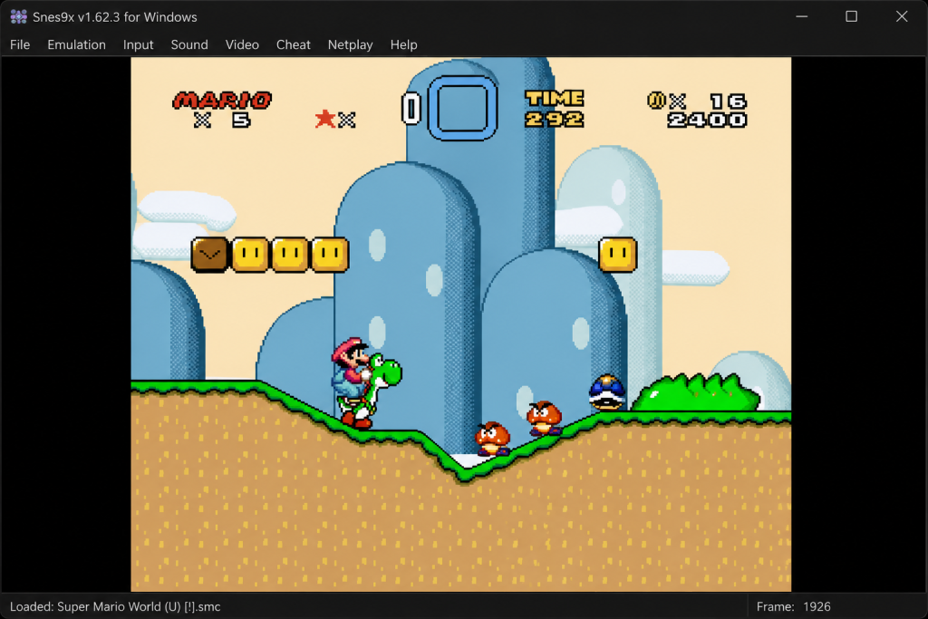Viewport: 928px width, 619px height.
Task: Click the Loaded: Super Mario World status text
Action: (115, 606)
